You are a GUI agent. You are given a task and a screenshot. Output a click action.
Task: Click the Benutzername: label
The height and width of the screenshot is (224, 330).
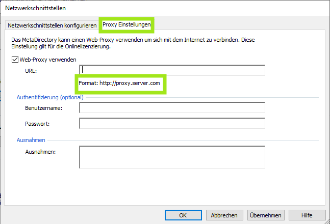43,108
